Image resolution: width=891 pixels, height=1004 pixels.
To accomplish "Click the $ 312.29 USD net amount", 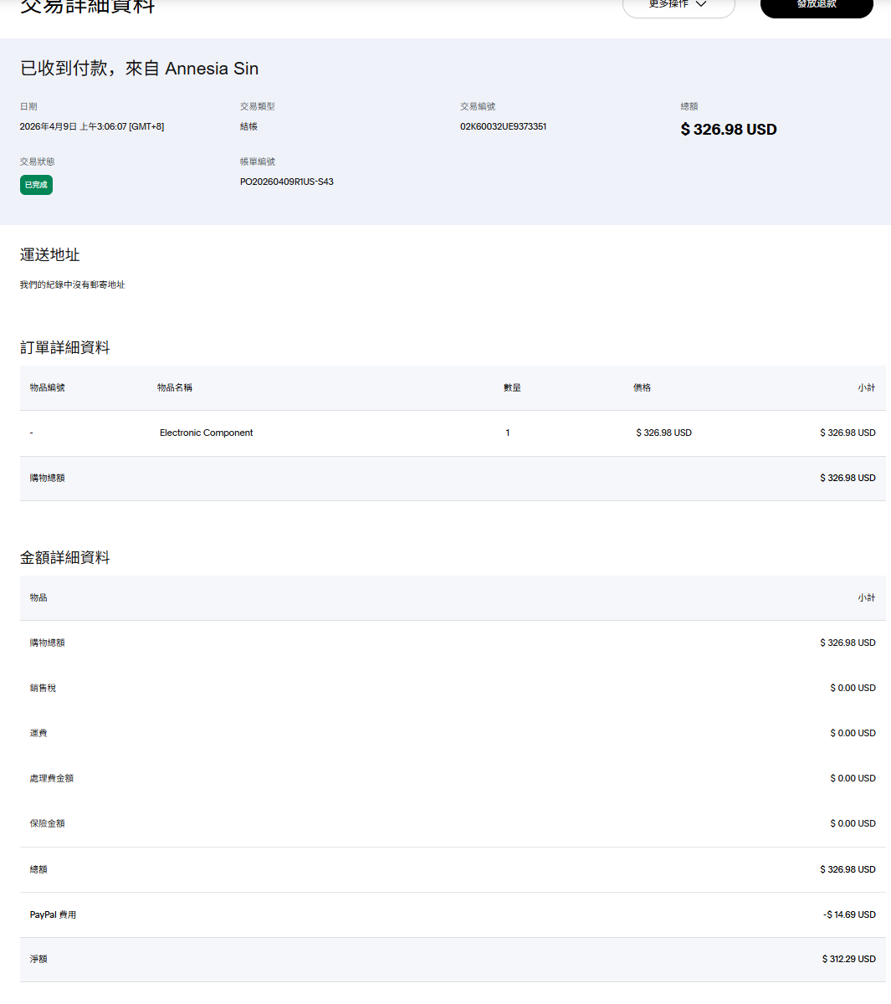I will pos(848,959).
